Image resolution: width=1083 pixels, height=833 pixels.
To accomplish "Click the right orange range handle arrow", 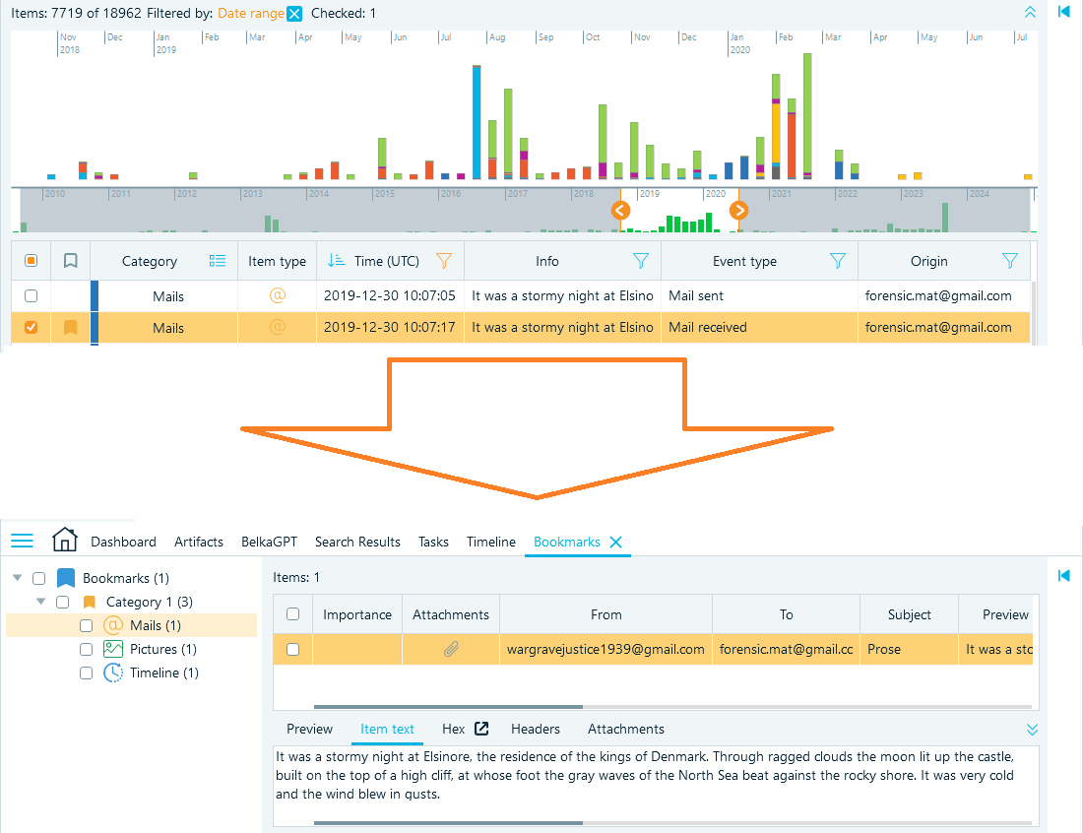I will click(739, 210).
